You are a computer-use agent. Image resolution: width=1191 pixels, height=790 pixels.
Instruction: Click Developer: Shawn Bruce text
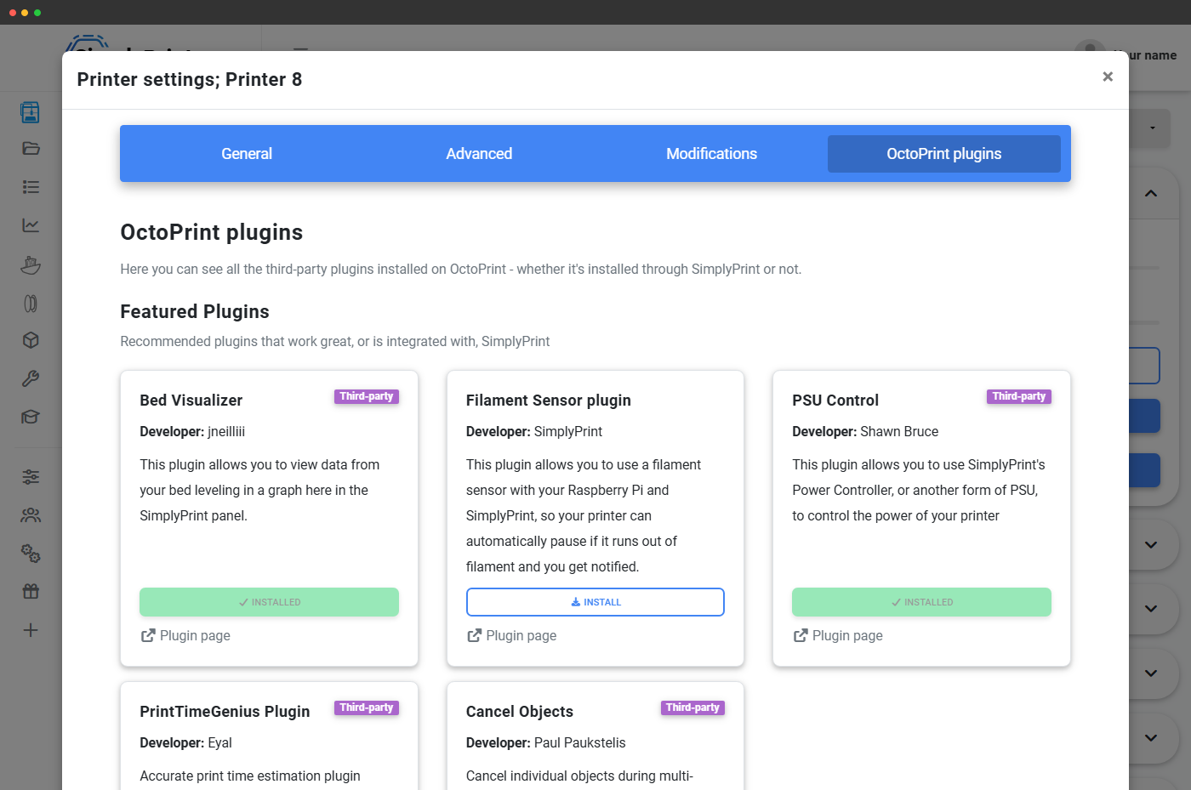coord(865,432)
